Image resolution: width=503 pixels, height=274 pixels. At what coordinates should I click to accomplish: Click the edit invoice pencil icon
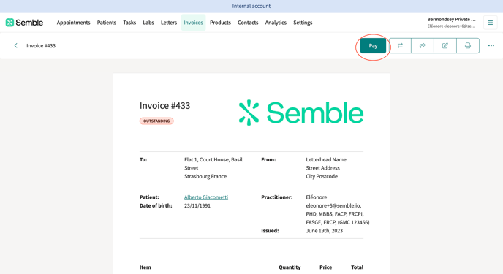[445, 45]
